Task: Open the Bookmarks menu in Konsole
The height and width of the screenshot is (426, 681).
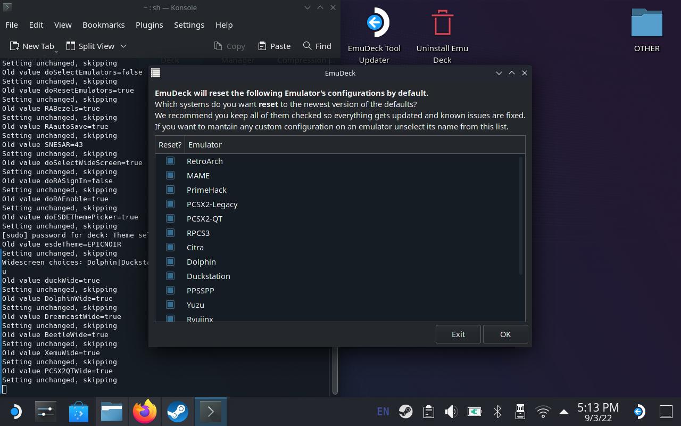Action: 103,25
